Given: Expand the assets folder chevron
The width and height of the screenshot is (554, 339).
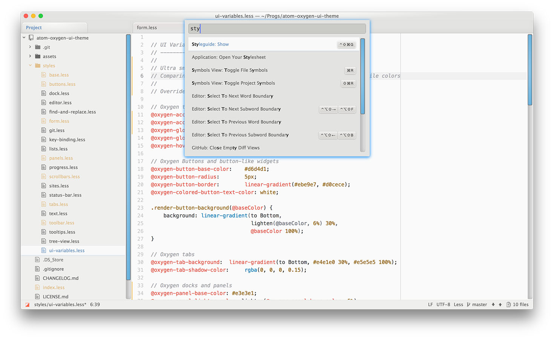Looking at the screenshot, I should click(x=30, y=56).
